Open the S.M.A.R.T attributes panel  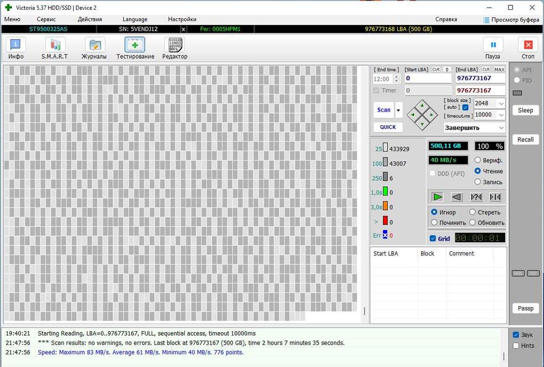pyautogui.click(x=55, y=48)
